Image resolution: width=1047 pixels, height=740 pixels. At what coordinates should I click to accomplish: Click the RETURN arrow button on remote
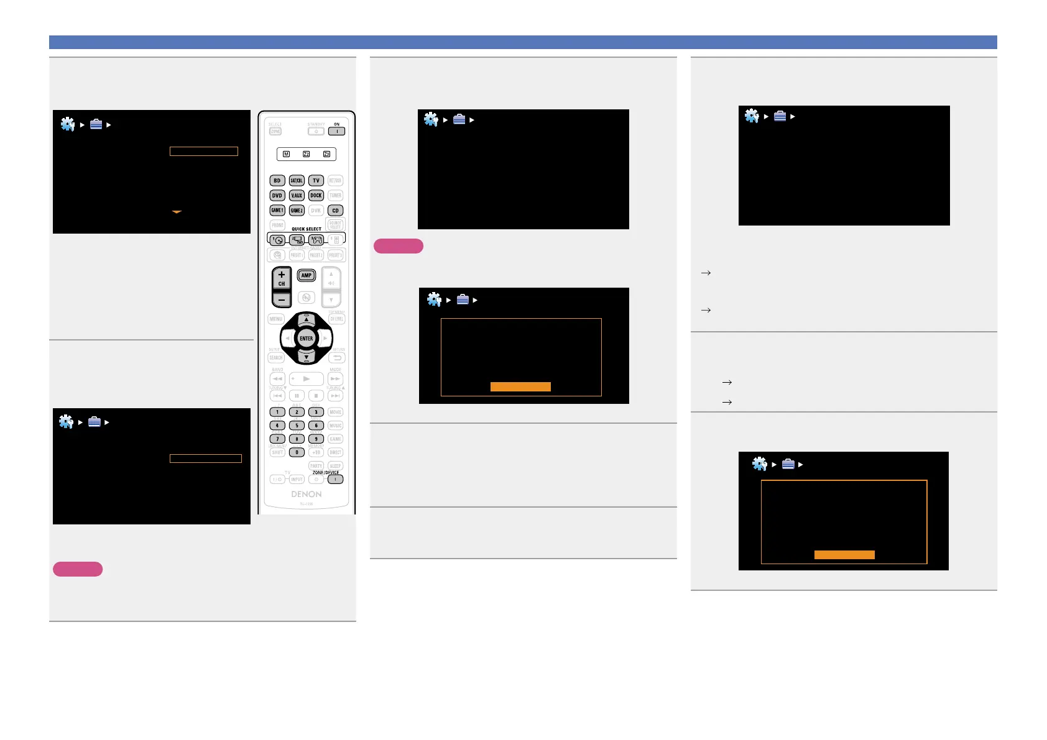click(336, 358)
